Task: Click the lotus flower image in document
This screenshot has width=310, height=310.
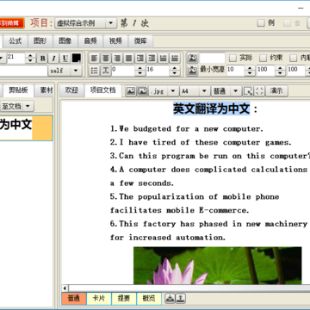Action: (x=218, y=265)
